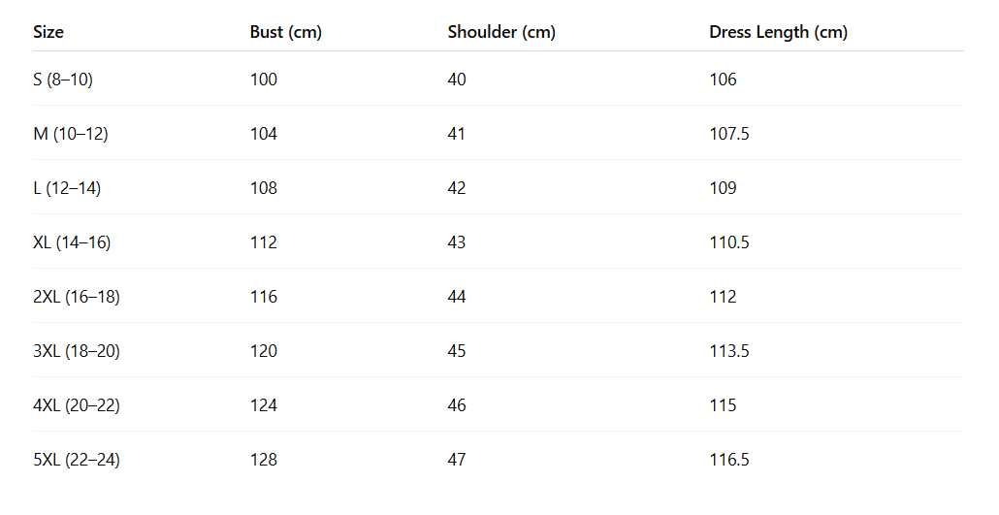Click dress length value 113.5

point(729,350)
